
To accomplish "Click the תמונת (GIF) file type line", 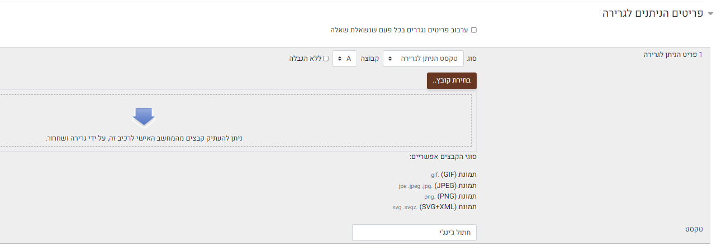I will click(x=454, y=175).
